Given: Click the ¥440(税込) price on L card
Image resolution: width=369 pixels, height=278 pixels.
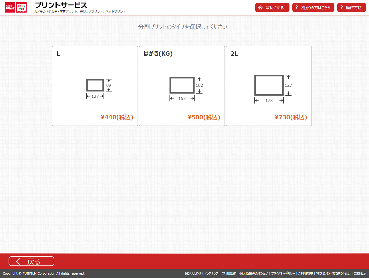Looking at the screenshot, I should pos(117,117).
